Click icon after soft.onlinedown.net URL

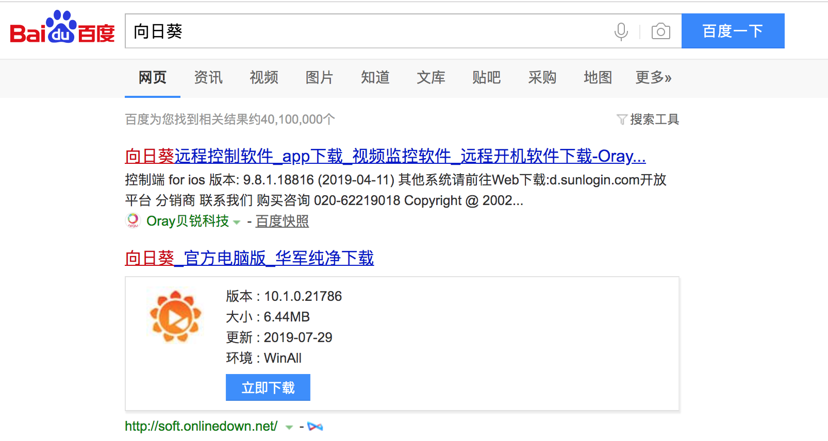point(315,427)
